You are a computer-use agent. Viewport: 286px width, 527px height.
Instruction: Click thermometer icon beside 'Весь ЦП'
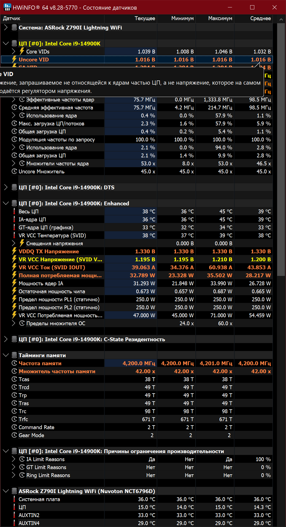tap(14, 211)
